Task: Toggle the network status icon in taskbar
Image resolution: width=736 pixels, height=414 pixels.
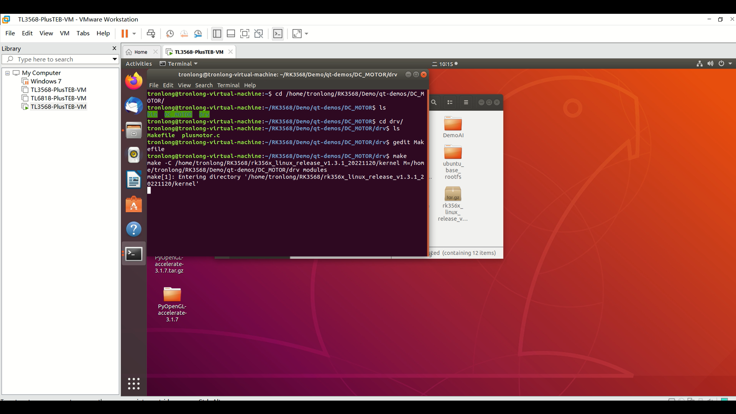Action: tap(700, 64)
